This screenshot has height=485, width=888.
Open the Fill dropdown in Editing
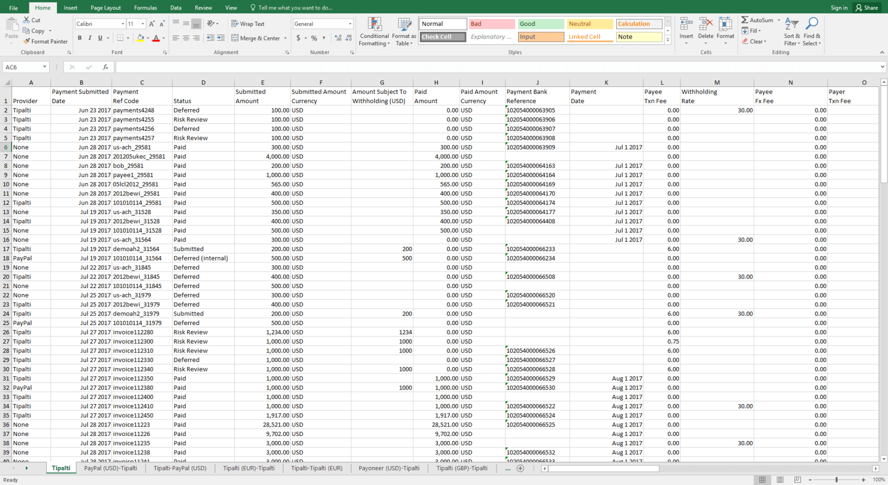pyautogui.click(x=751, y=30)
